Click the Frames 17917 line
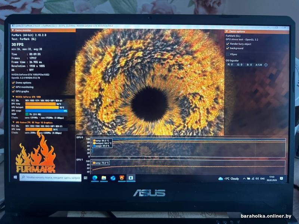This screenshot has height=224, width=299. coord(24,58)
